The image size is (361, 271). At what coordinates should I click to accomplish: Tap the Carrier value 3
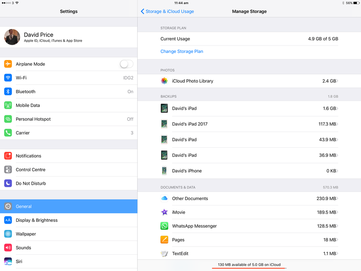click(132, 133)
